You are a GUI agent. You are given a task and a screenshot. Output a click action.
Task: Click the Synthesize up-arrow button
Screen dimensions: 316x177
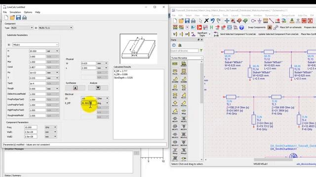(75, 88)
